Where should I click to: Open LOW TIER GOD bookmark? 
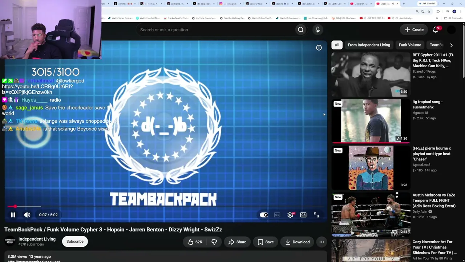point(372,18)
